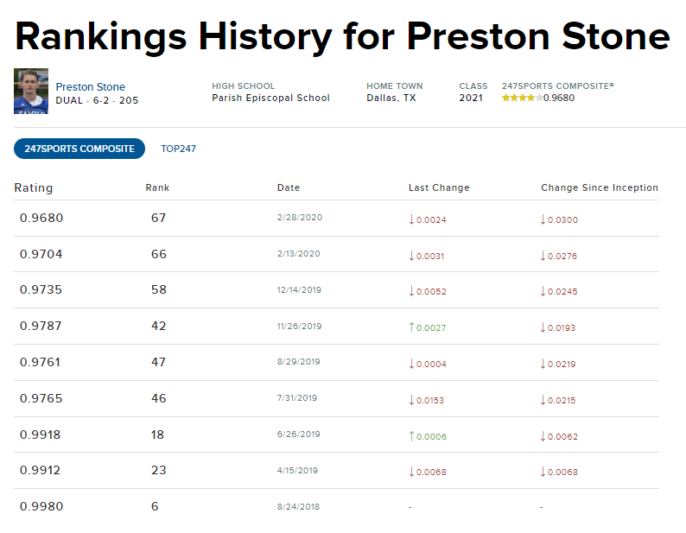Screen dimensions: 686x533
Task: Click the Parish Episcopal School text
Action: click(x=270, y=98)
